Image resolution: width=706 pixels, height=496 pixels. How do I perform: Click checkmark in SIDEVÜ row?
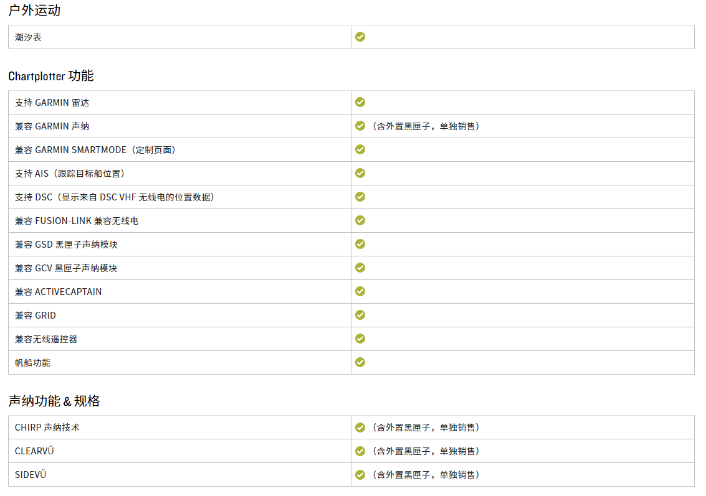click(x=360, y=474)
